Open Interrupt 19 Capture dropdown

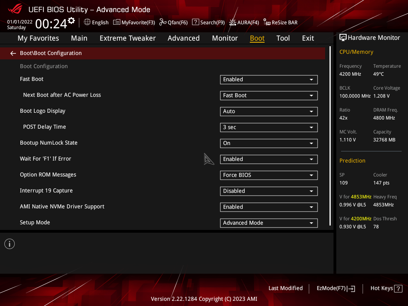(x=269, y=191)
